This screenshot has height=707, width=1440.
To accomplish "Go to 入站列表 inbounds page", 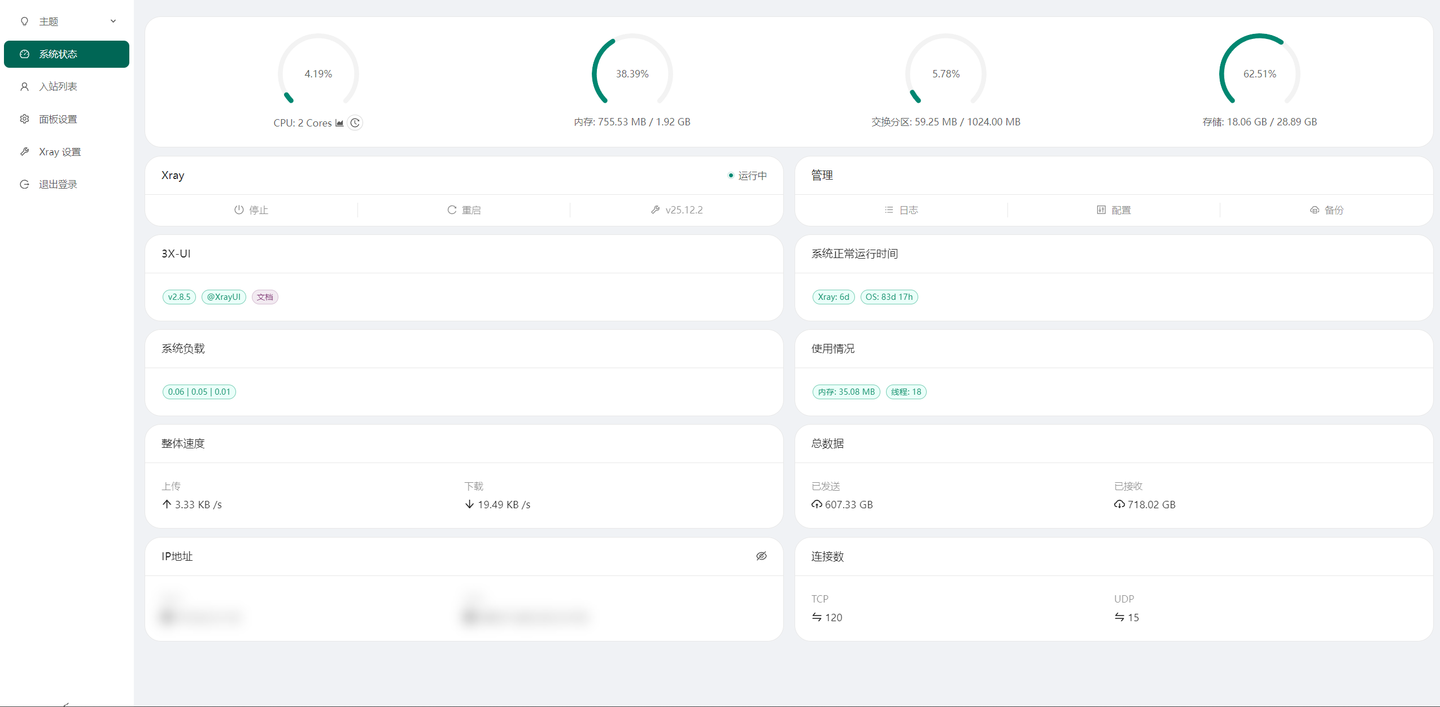I will (x=67, y=86).
